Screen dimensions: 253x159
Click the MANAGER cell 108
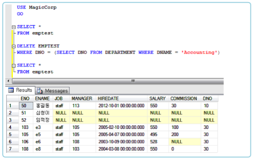coord(83,142)
